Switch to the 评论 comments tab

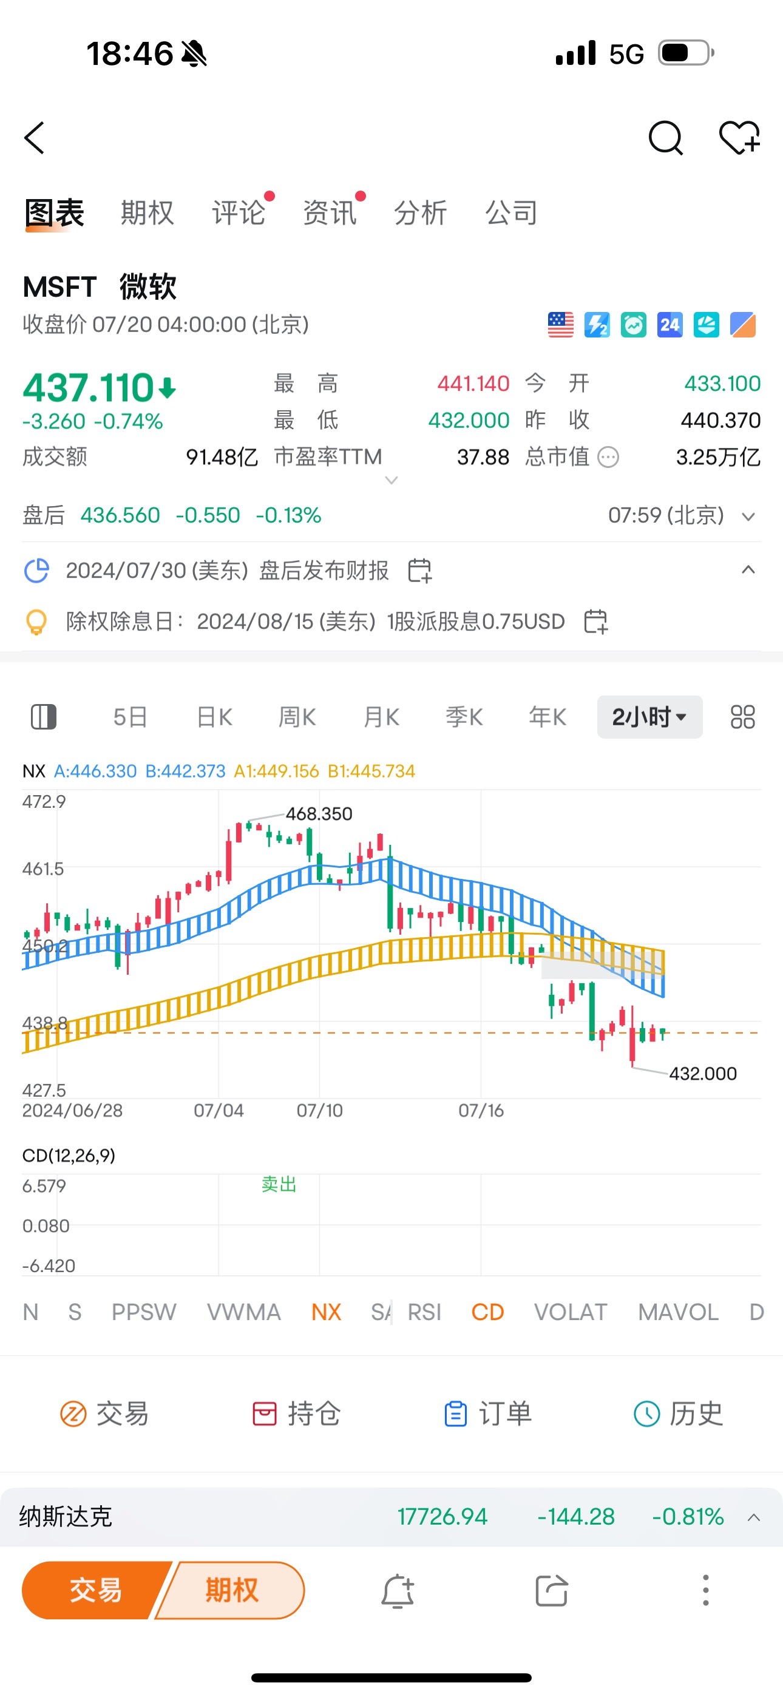[x=239, y=213]
